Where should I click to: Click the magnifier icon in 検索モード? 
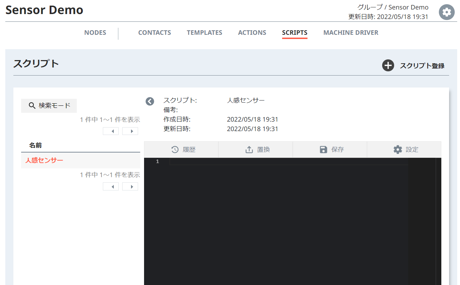tap(32, 105)
